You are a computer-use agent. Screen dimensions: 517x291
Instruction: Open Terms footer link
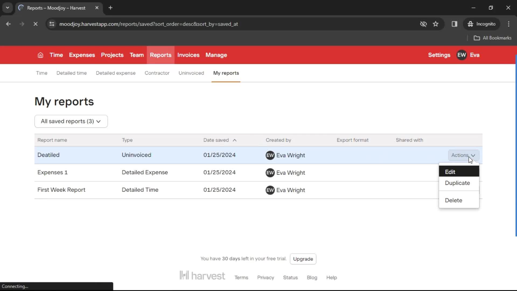241,278
